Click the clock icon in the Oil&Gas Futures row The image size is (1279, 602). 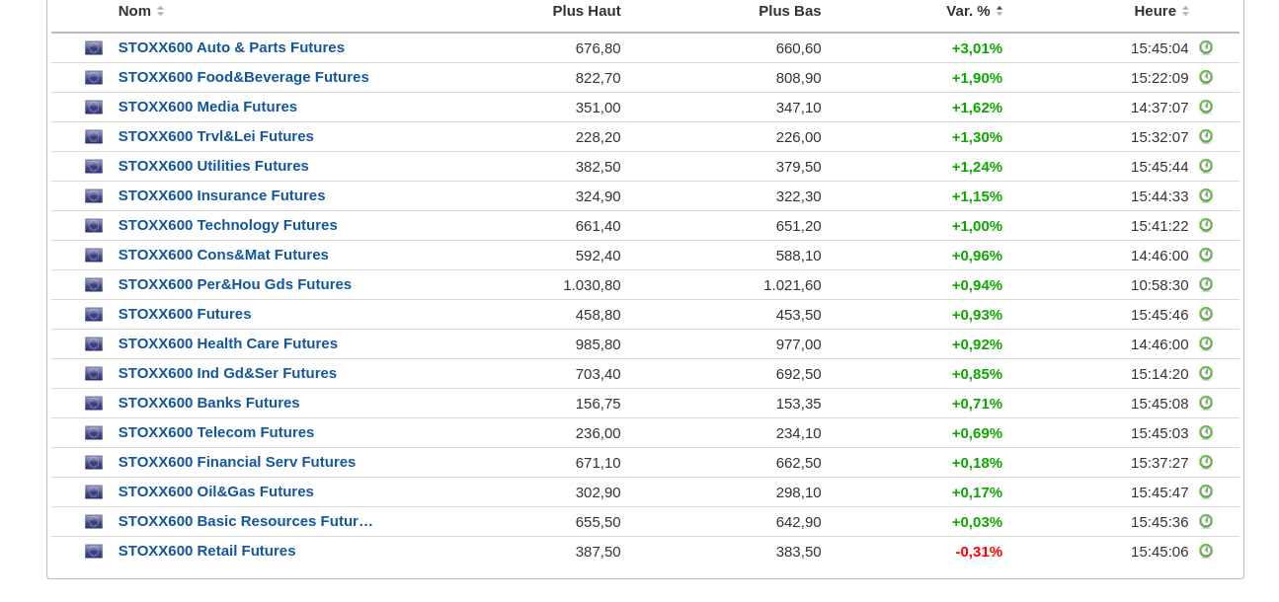pos(1206,491)
